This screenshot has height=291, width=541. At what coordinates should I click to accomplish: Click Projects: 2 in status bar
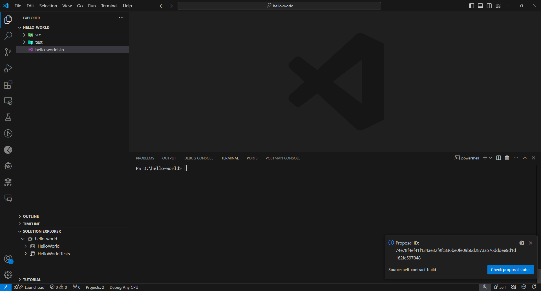pos(95,287)
